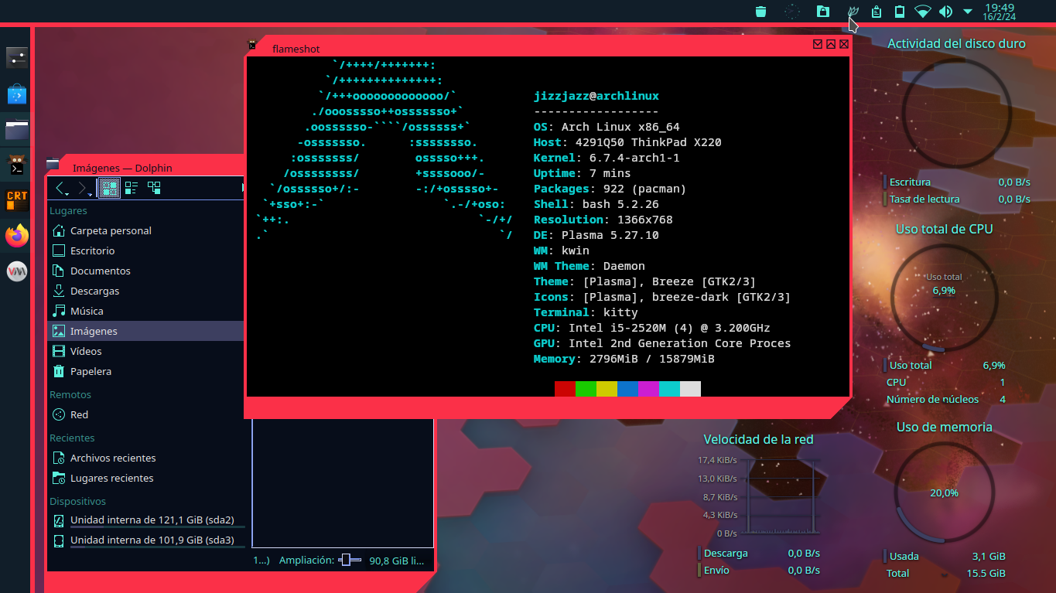Click the magenta color block in neofetch
Screen dimensions: 1056x593
(x=648, y=389)
